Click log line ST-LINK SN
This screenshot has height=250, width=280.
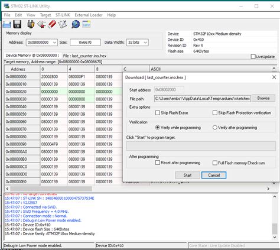(50, 198)
